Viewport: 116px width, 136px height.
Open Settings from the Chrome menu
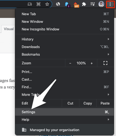point(65,112)
